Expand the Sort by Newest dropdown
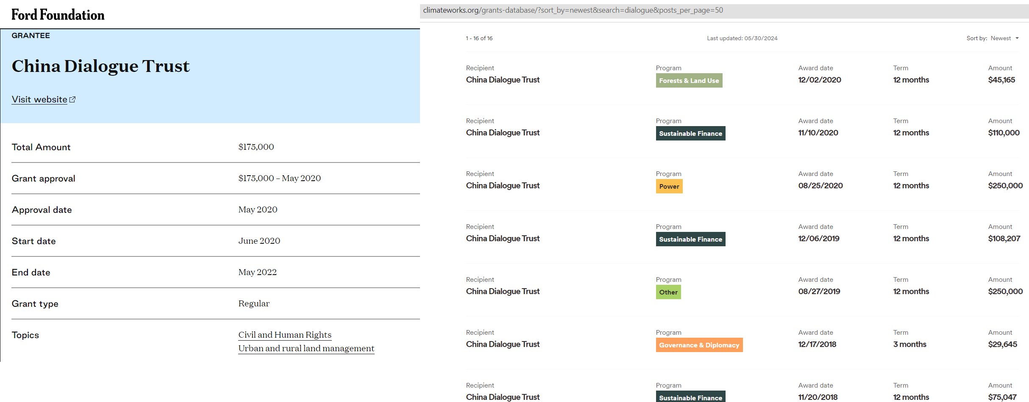 1000,38
